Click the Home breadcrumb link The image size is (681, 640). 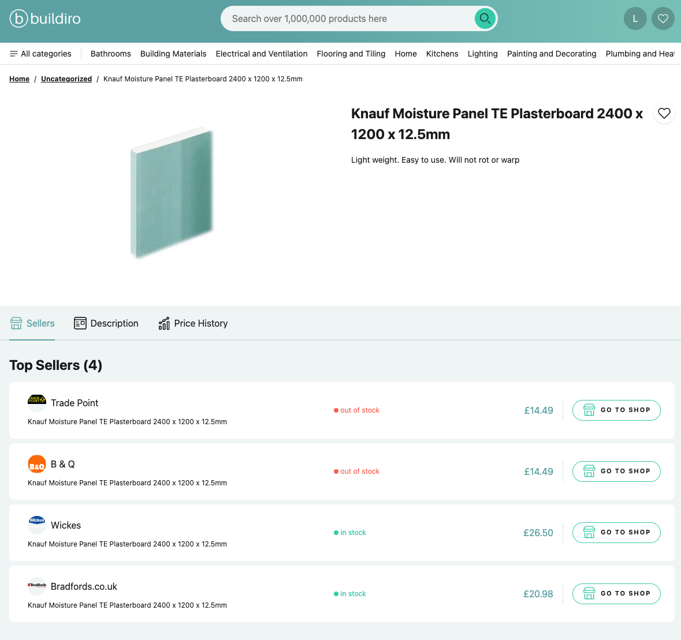[x=20, y=79]
